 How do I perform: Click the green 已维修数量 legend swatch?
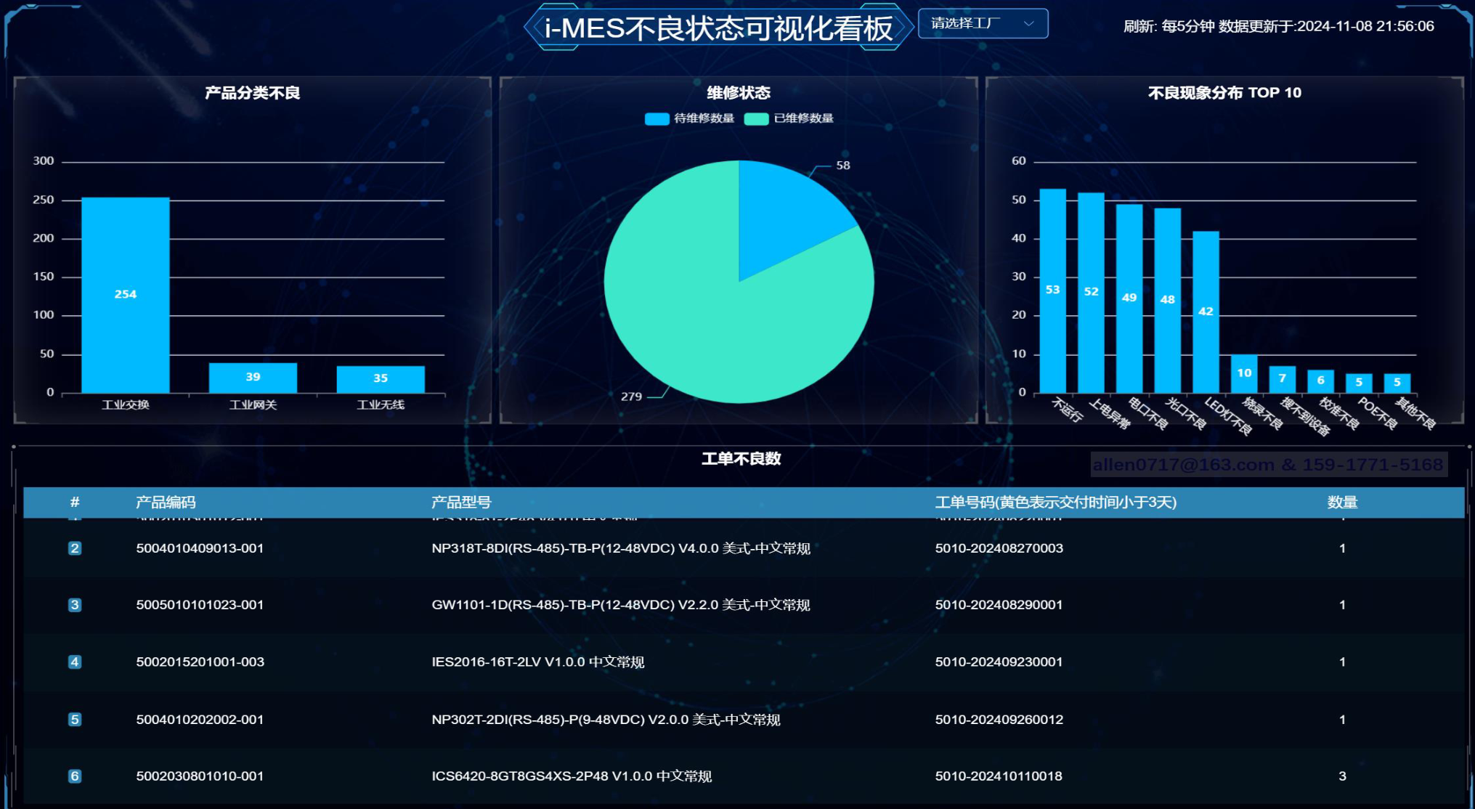click(756, 118)
